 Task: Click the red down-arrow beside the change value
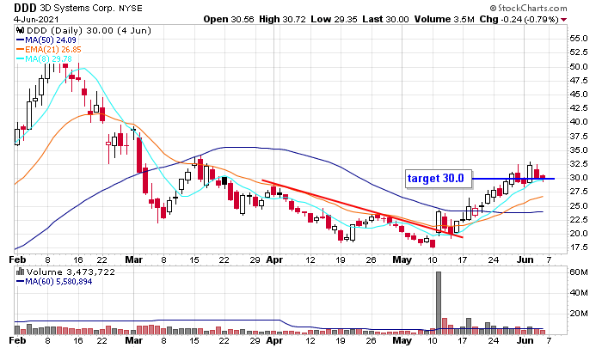pos(563,20)
